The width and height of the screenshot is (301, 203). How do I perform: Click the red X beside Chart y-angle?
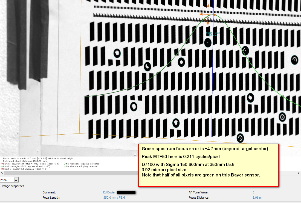[2, 169]
